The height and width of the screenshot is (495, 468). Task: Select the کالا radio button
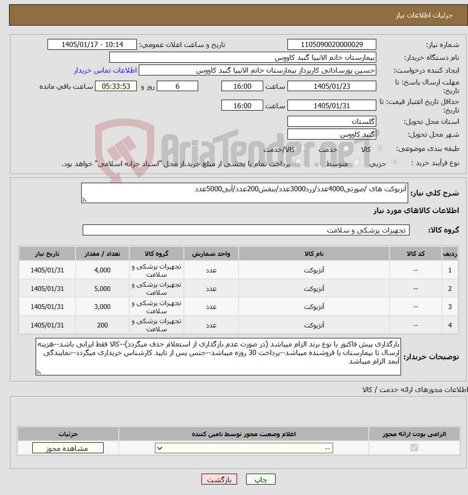click(380, 148)
